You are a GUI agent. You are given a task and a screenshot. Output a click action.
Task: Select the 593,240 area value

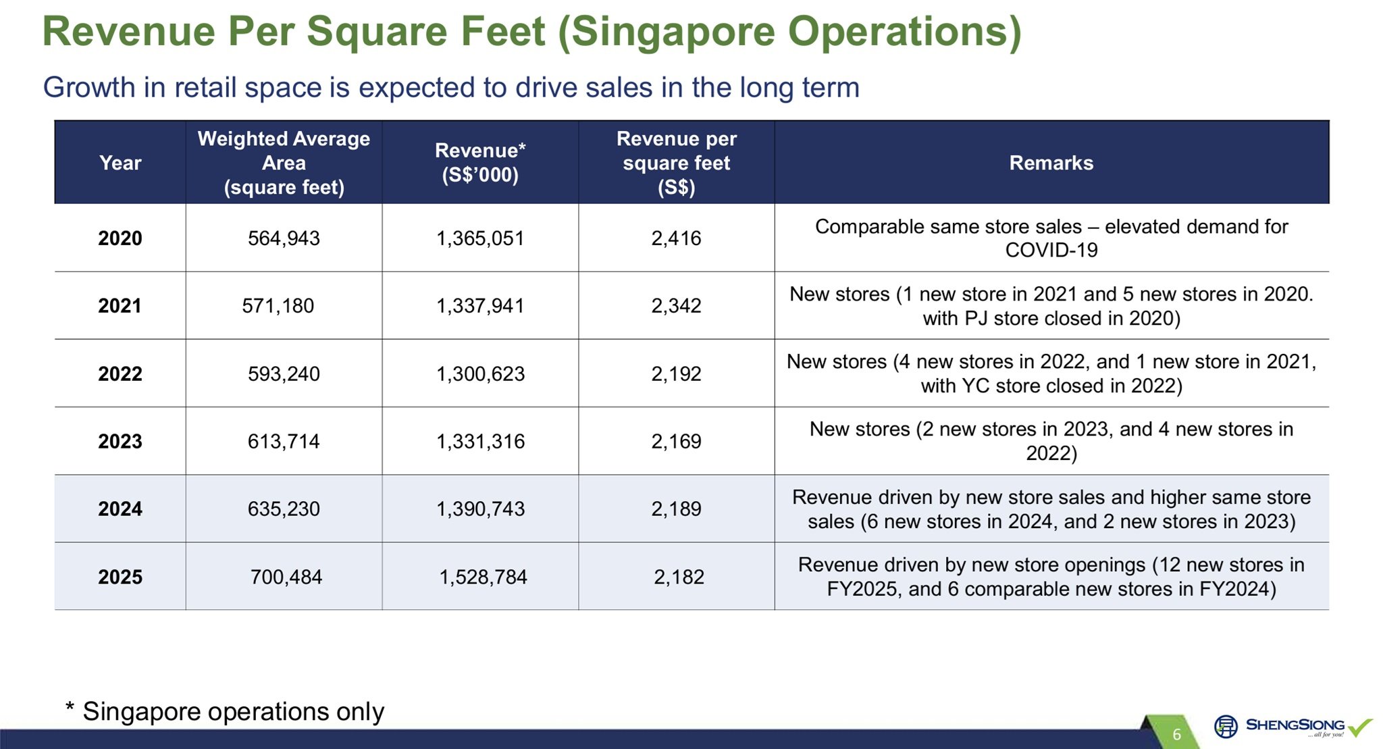coord(284,374)
